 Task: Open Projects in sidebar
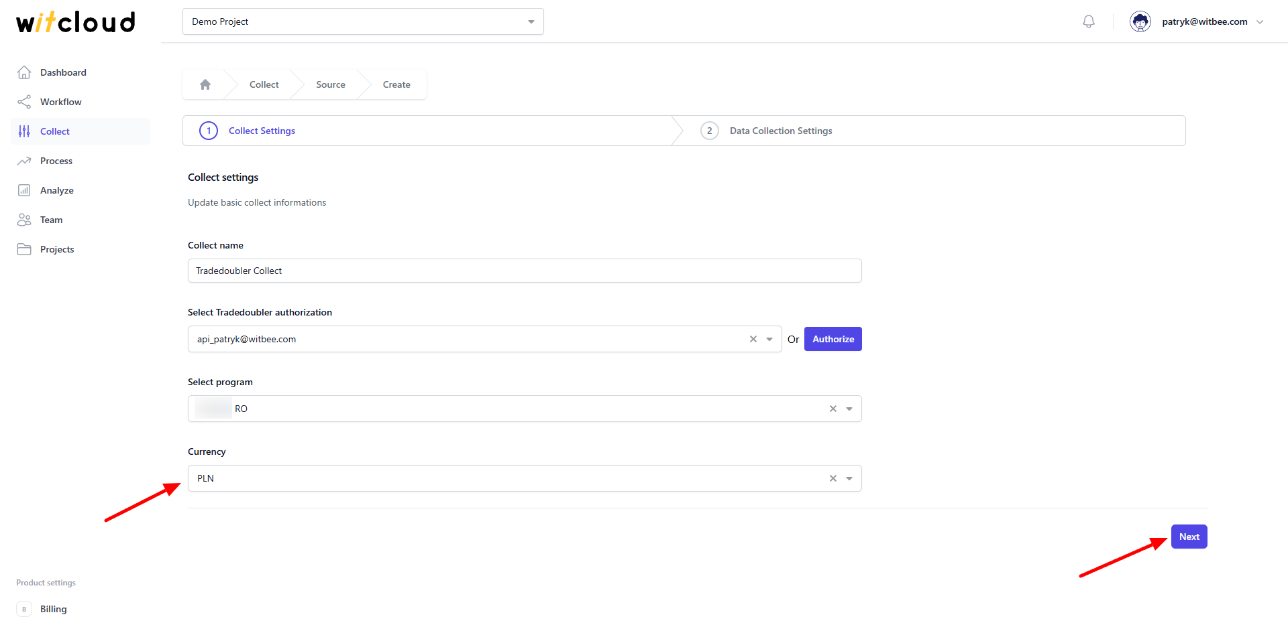tap(80, 249)
